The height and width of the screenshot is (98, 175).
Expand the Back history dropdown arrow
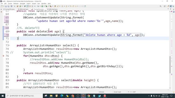(x=78, y=6)
